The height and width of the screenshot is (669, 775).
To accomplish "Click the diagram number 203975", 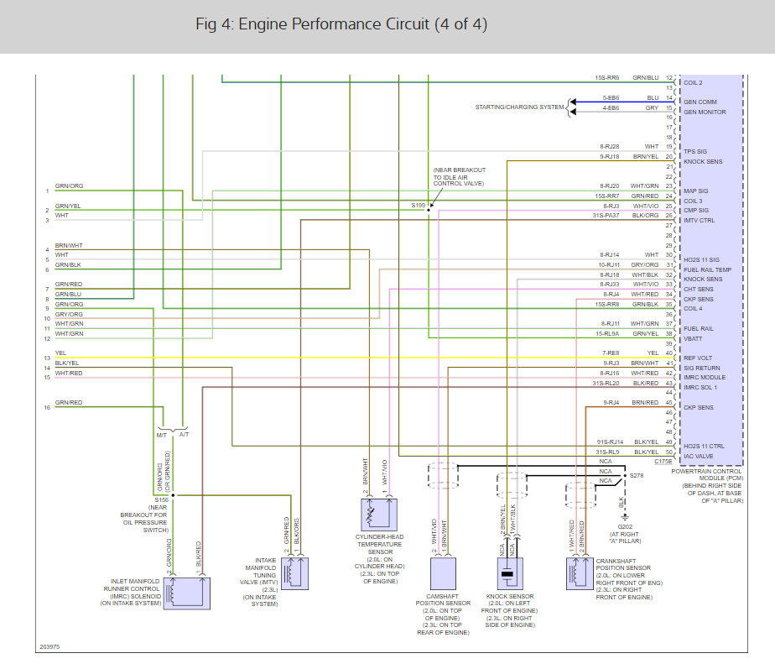I will (x=49, y=646).
